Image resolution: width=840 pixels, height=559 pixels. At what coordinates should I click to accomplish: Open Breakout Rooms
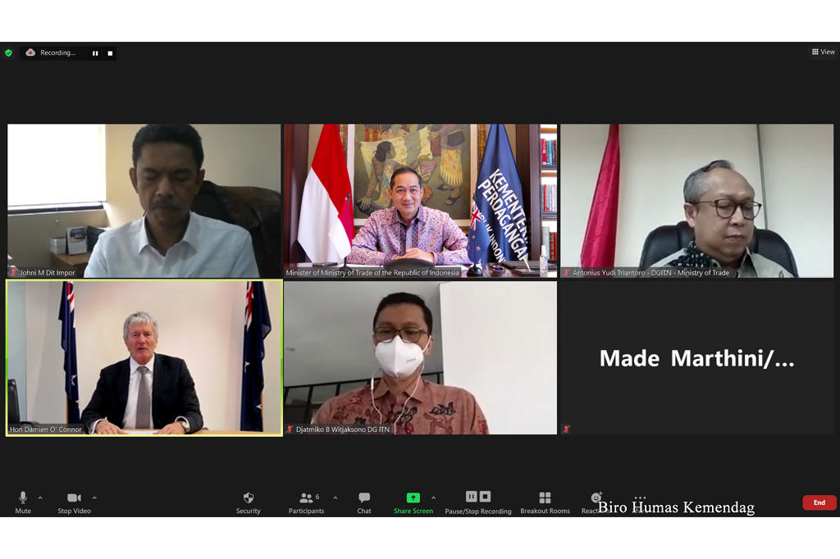coord(545,501)
